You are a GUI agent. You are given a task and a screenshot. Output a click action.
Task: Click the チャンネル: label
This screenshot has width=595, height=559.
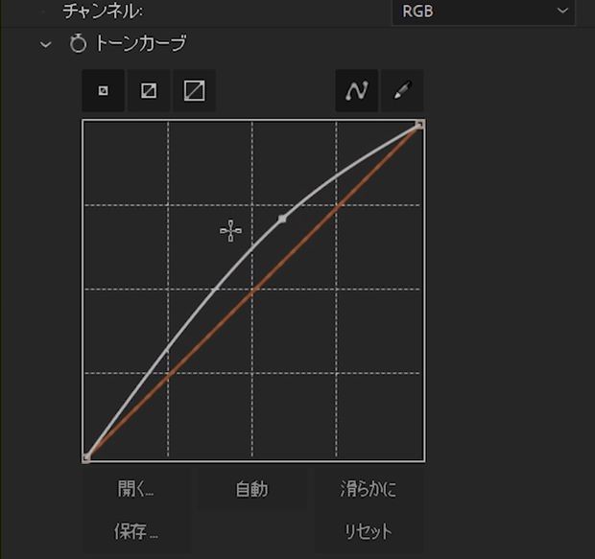coord(103,11)
